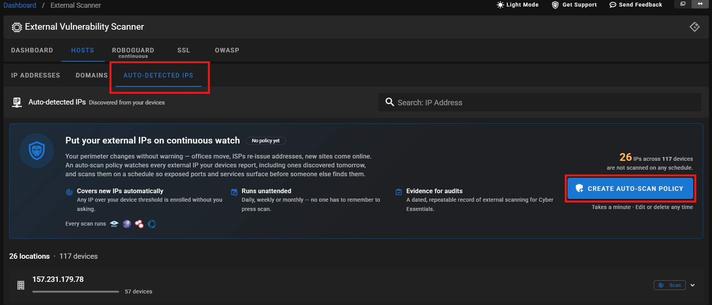The height and width of the screenshot is (305, 712).
Task: Click the Nmap eye scanner icon
Action: click(x=114, y=224)
